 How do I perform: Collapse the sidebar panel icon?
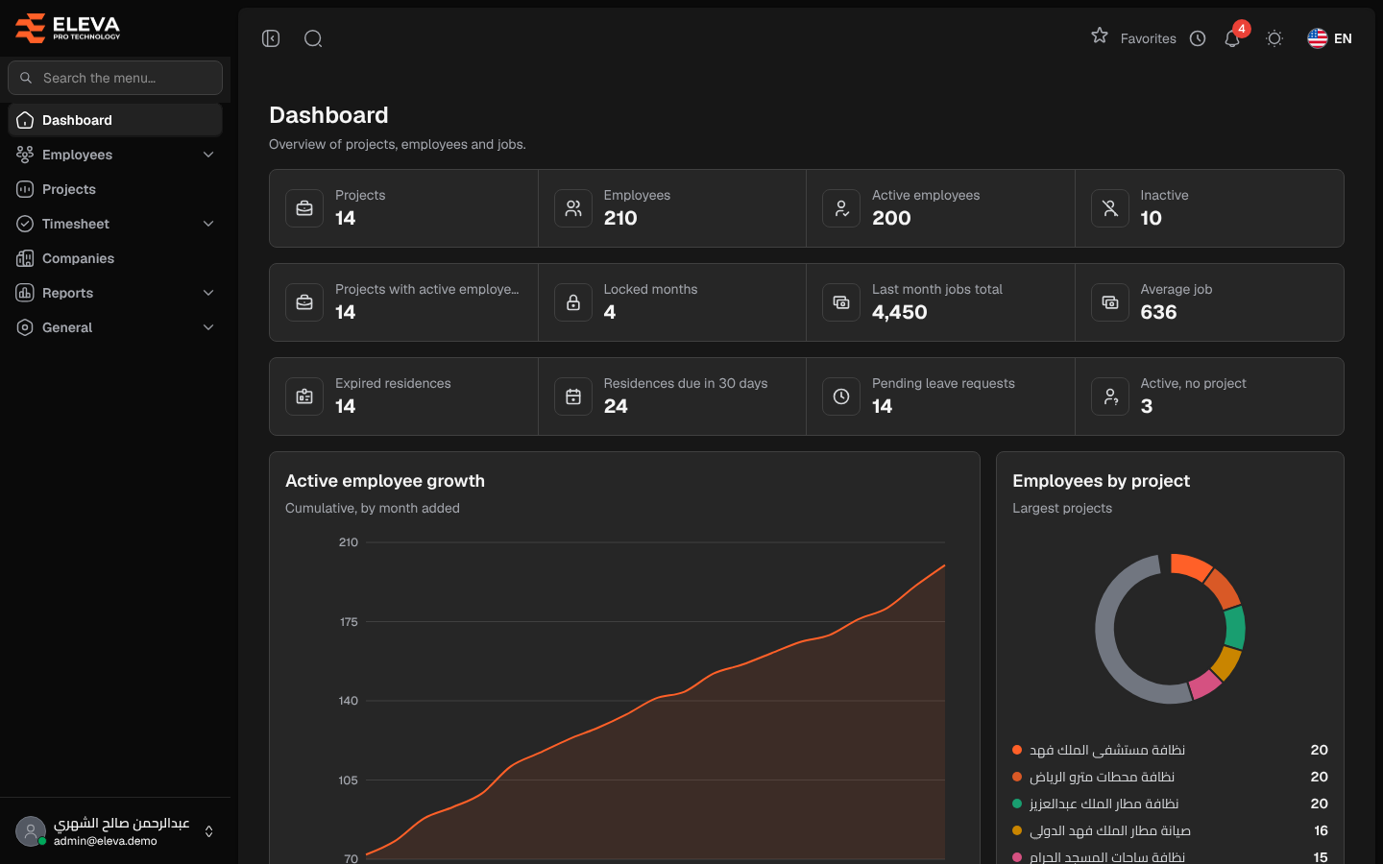click(x=271, y=38)
